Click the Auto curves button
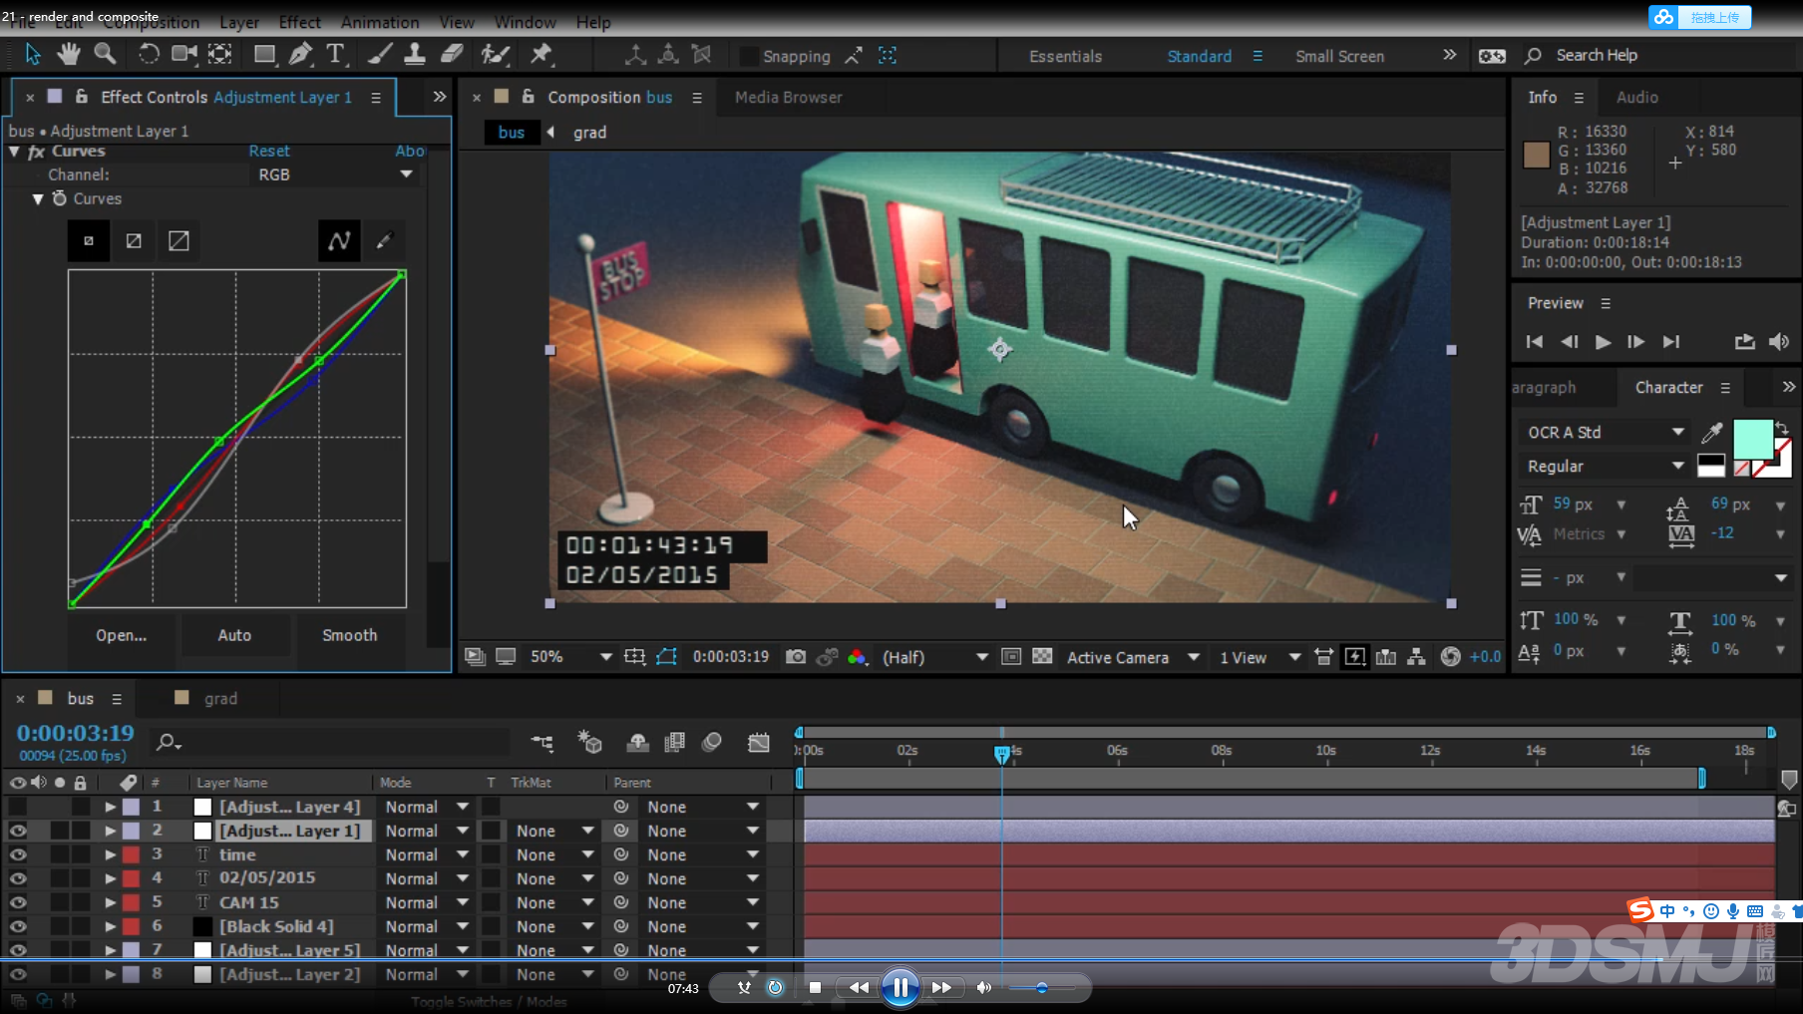Viewport: 1803px width, 1014px height. pos(234,635)
